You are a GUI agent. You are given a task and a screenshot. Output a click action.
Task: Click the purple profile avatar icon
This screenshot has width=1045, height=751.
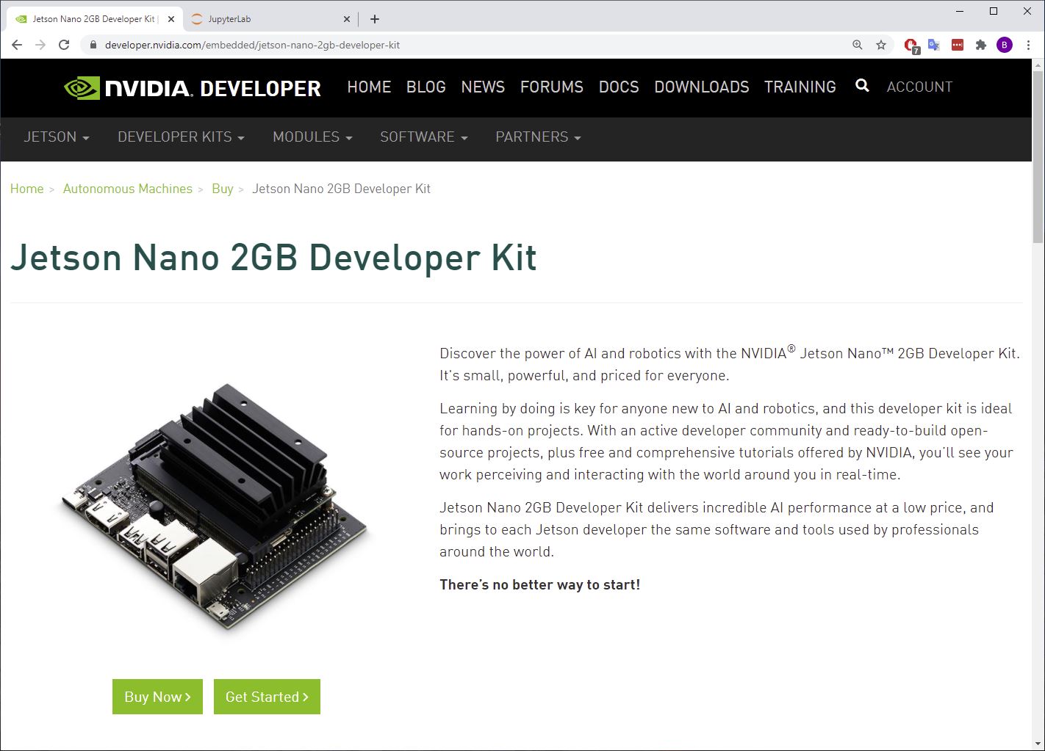[1004, 45]
